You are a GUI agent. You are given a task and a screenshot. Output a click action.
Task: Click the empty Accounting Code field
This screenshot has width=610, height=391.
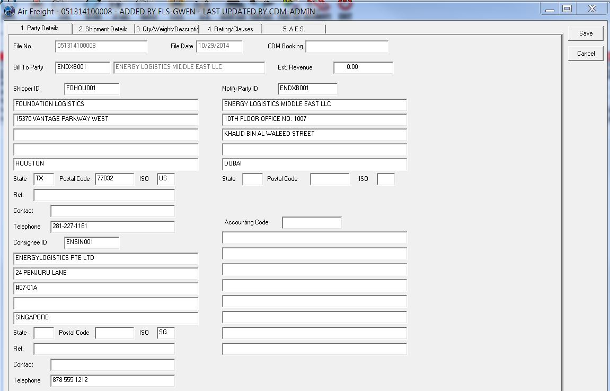[x=312, y=223]
